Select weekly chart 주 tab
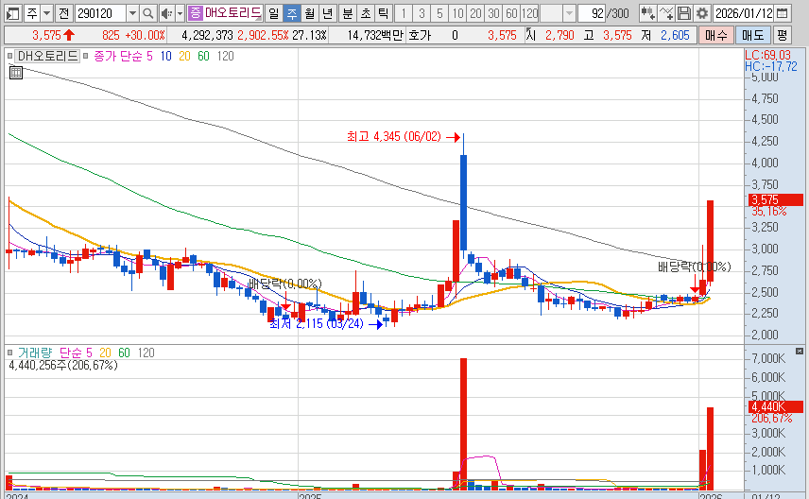 point(291,13)
